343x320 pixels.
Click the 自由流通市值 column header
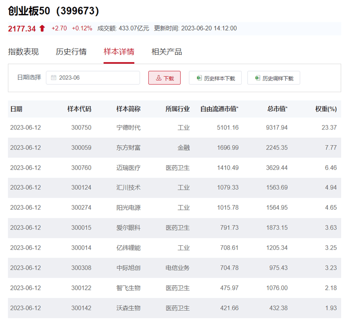219,109
